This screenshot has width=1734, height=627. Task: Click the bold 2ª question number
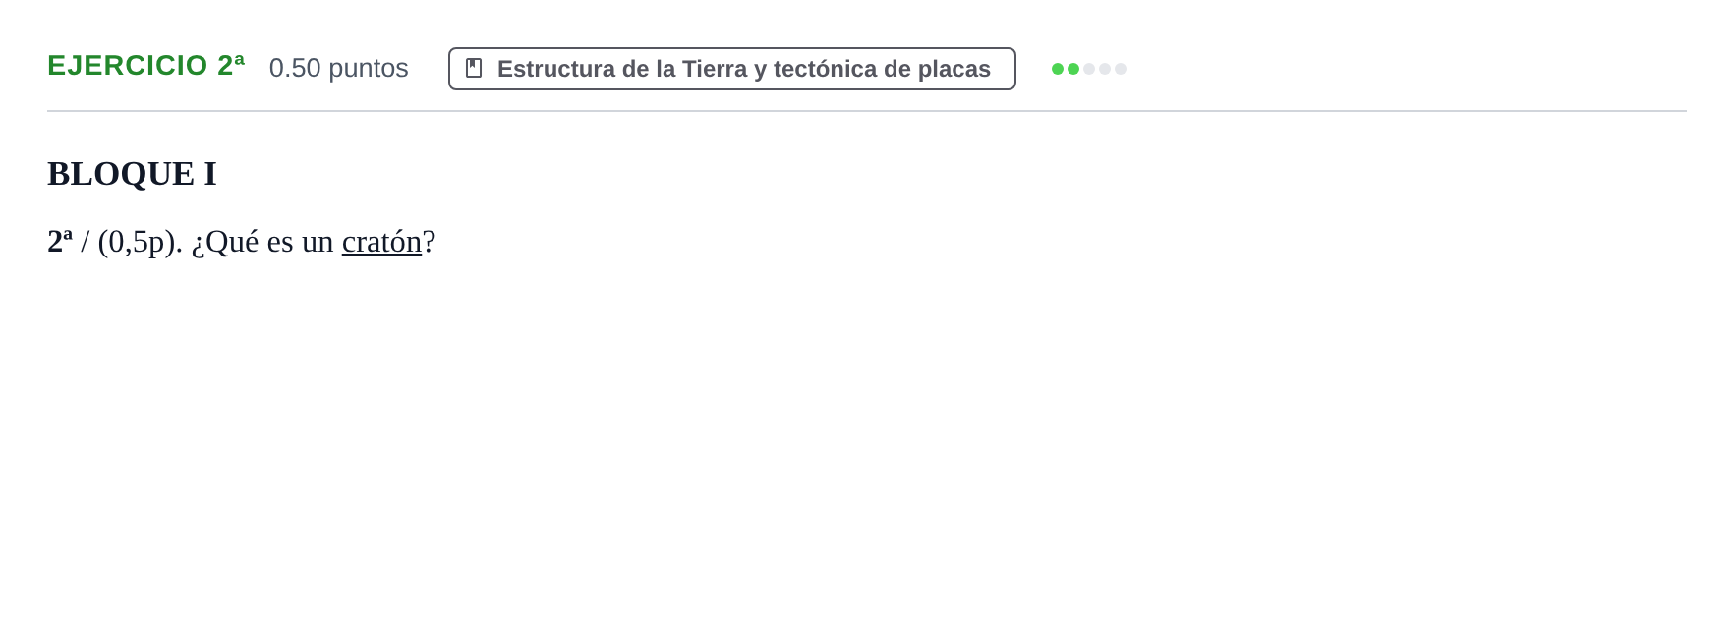coord(60,241)
